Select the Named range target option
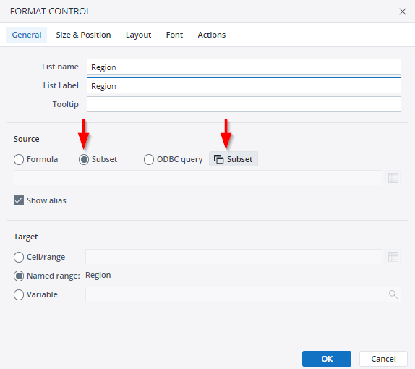This screenshot has height=369, width=415. 19,276
